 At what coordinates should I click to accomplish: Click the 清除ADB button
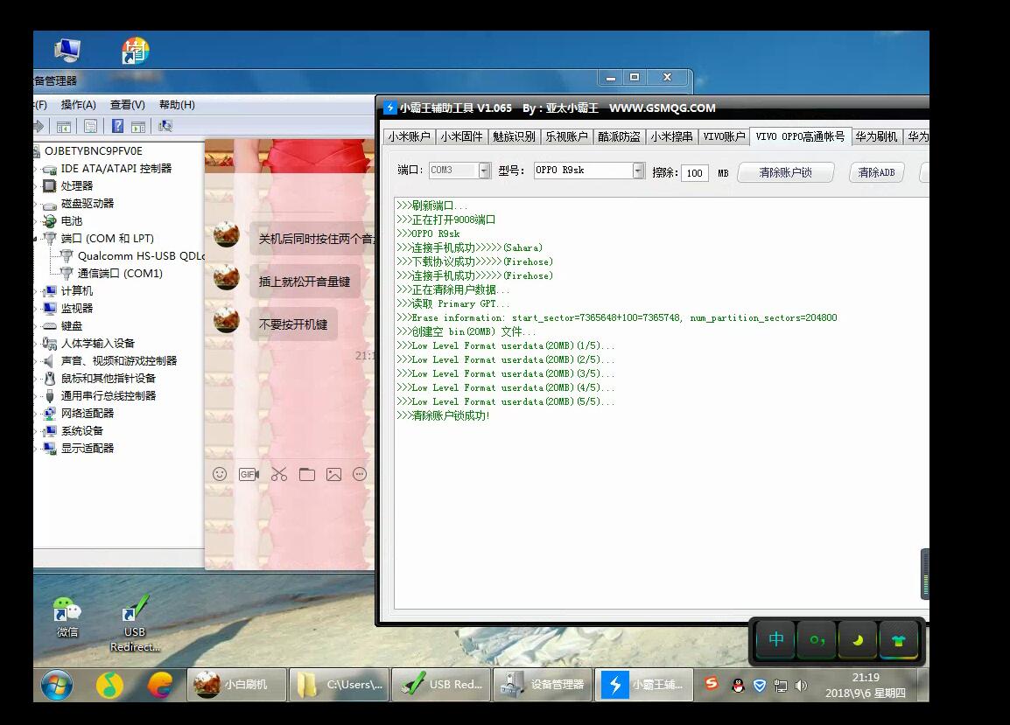click(877, 172)
